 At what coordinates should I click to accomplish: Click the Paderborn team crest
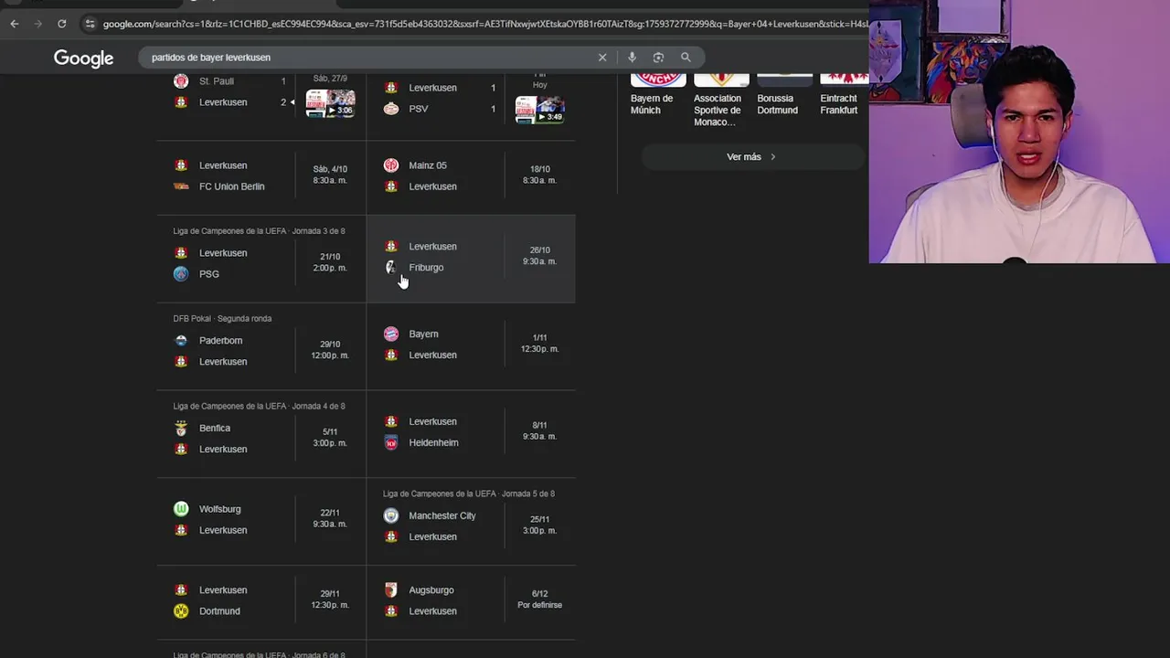181,341
